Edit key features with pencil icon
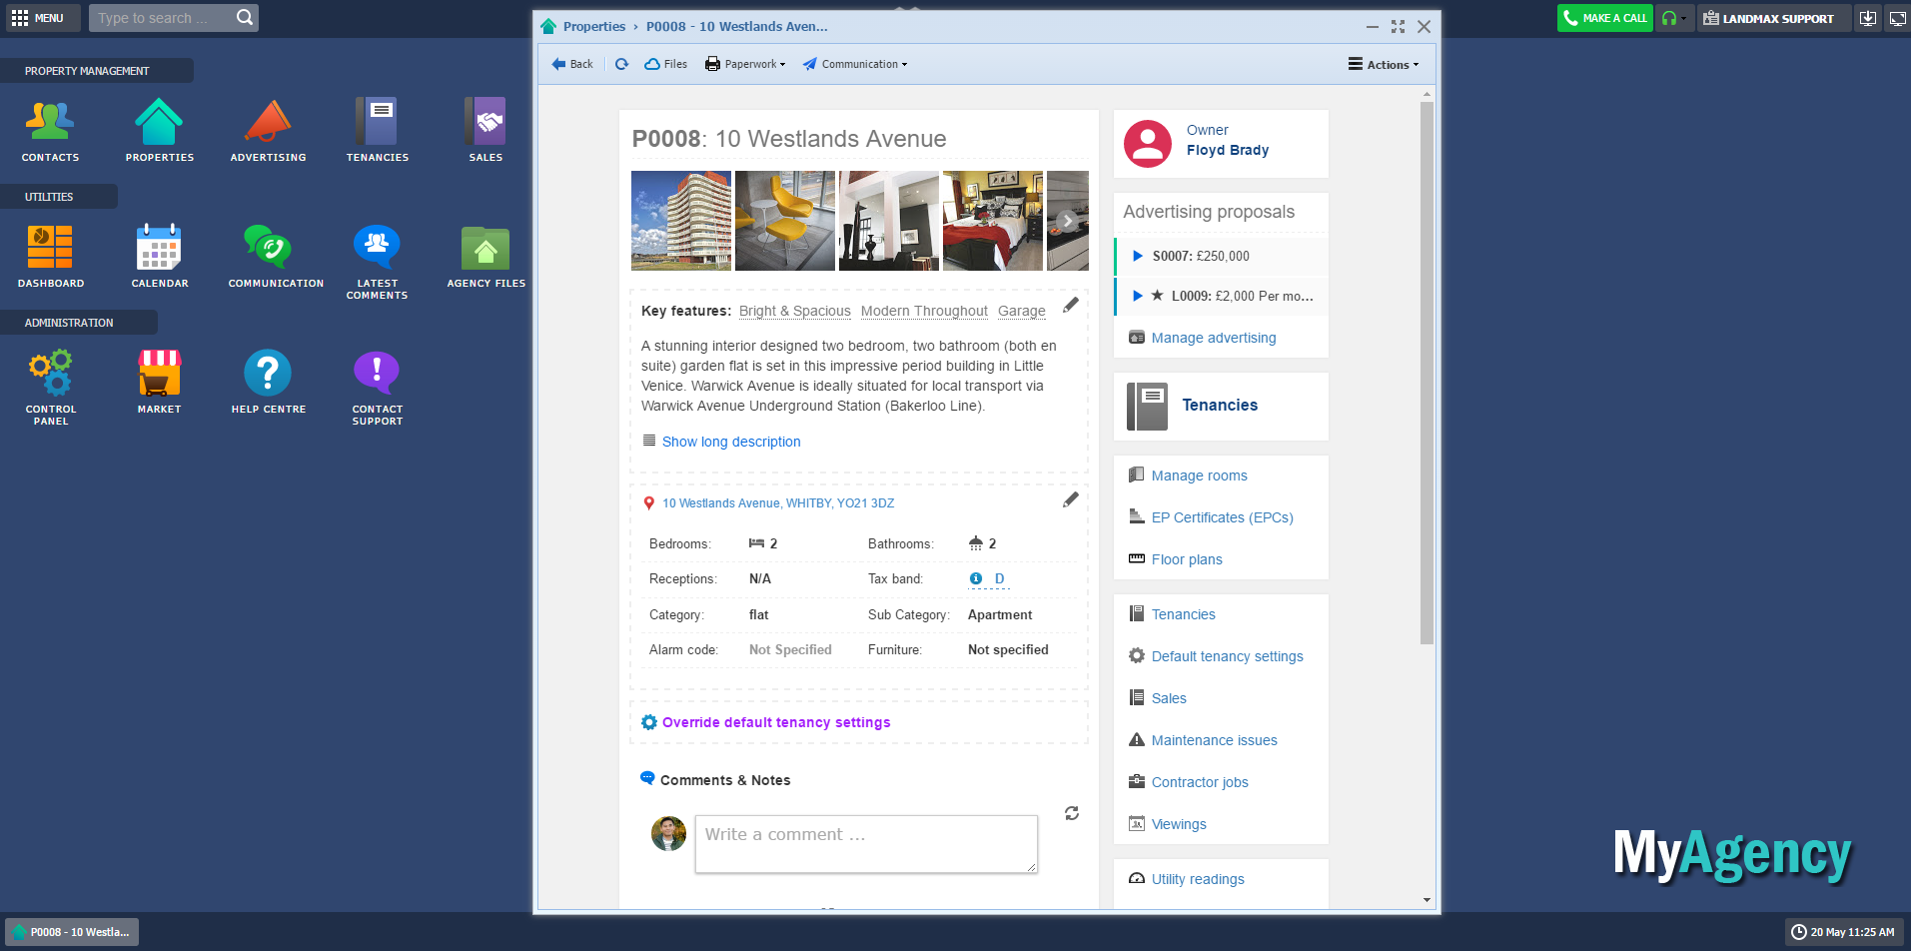This screenshot has height=951, width=1911. click(x=1070, y=306)
